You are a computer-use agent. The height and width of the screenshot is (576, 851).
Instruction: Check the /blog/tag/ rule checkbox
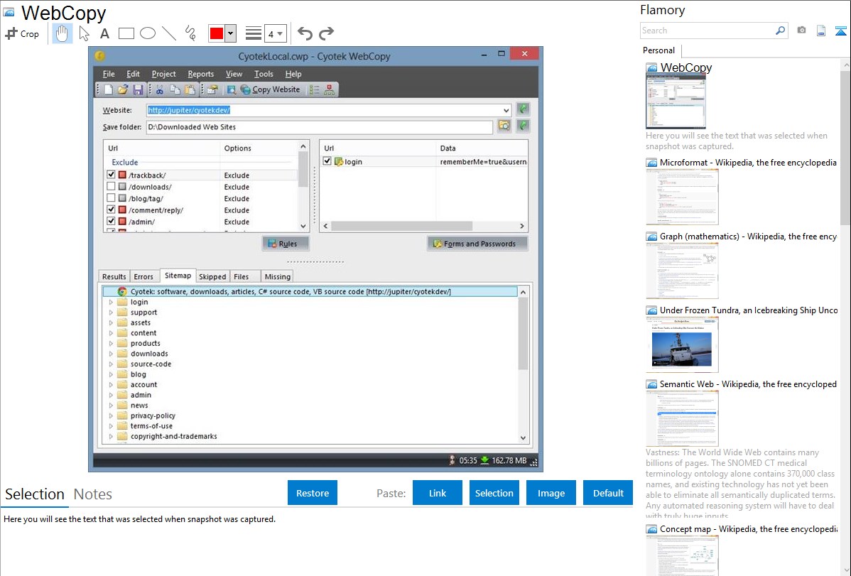pyautogui.click(x=112, y=198)
